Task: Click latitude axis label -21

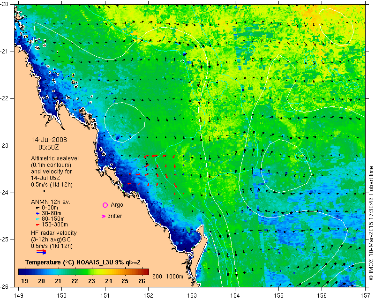Action: (4, 52)
